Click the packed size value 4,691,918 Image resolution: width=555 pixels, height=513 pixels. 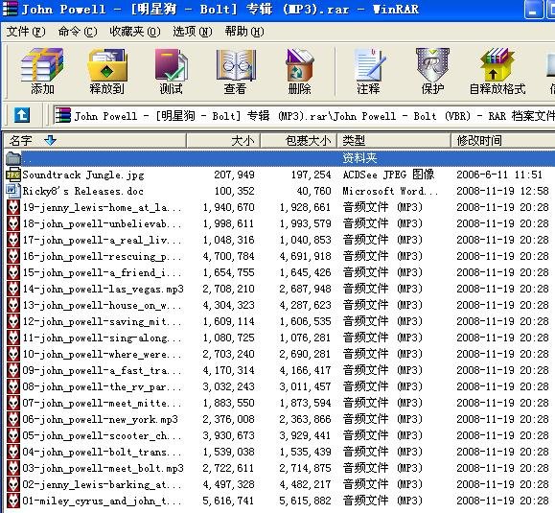(306, 256)
